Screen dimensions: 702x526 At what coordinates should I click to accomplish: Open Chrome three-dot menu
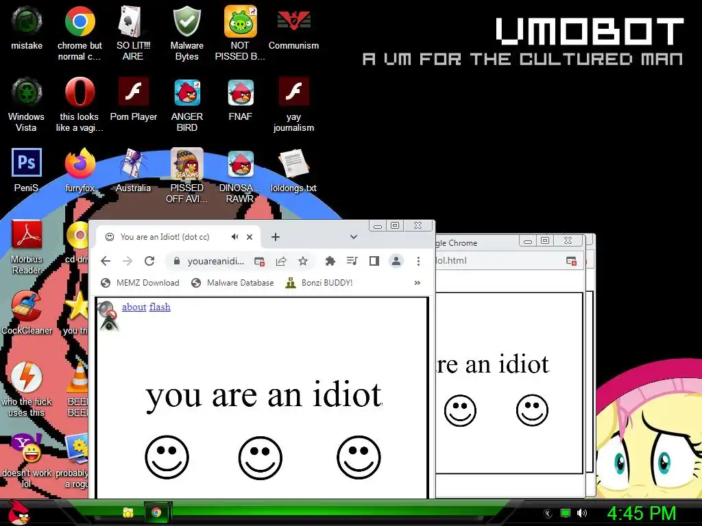pyautogui.click(x=418, y=261)
